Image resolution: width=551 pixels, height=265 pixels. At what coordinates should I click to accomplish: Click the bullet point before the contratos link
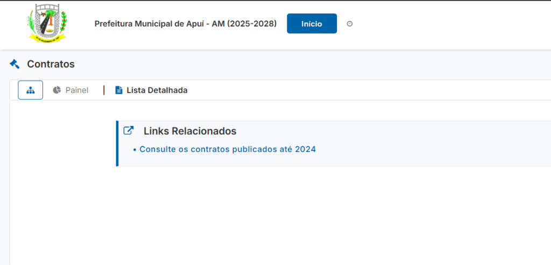[x=135, y=150]
